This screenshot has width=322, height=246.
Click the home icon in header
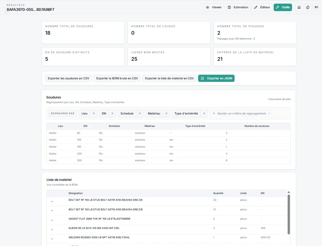click(x=299, y=7)
